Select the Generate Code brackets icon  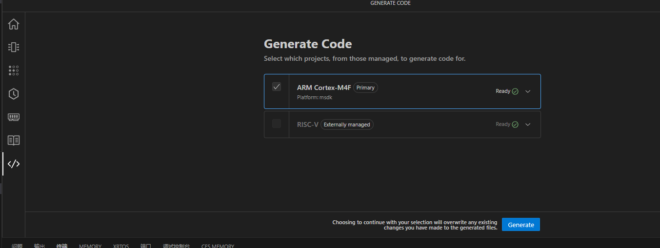tap(14, 164)
